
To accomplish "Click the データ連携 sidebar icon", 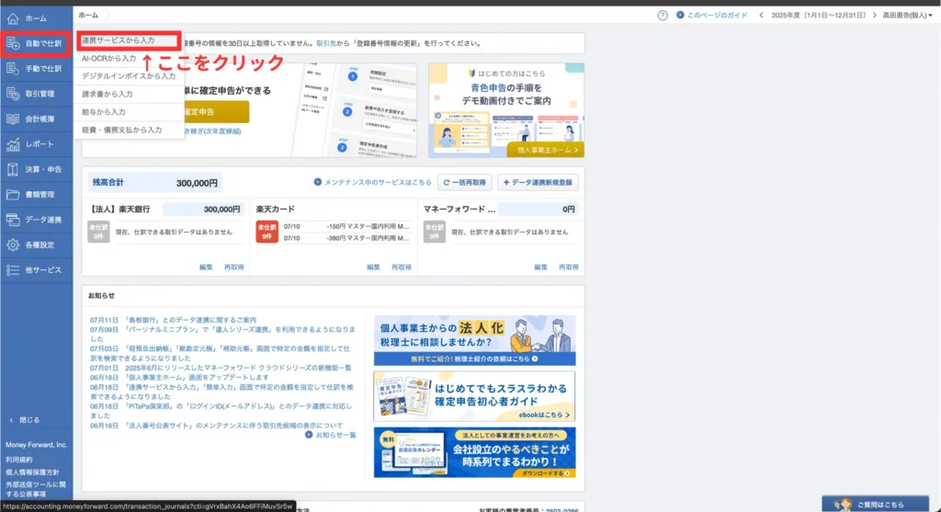I will (x=13, y=221).
